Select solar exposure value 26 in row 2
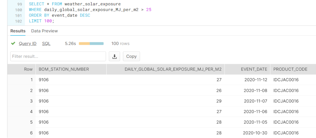This screenshot has height=138, width=316. click(x=219, y=90)
